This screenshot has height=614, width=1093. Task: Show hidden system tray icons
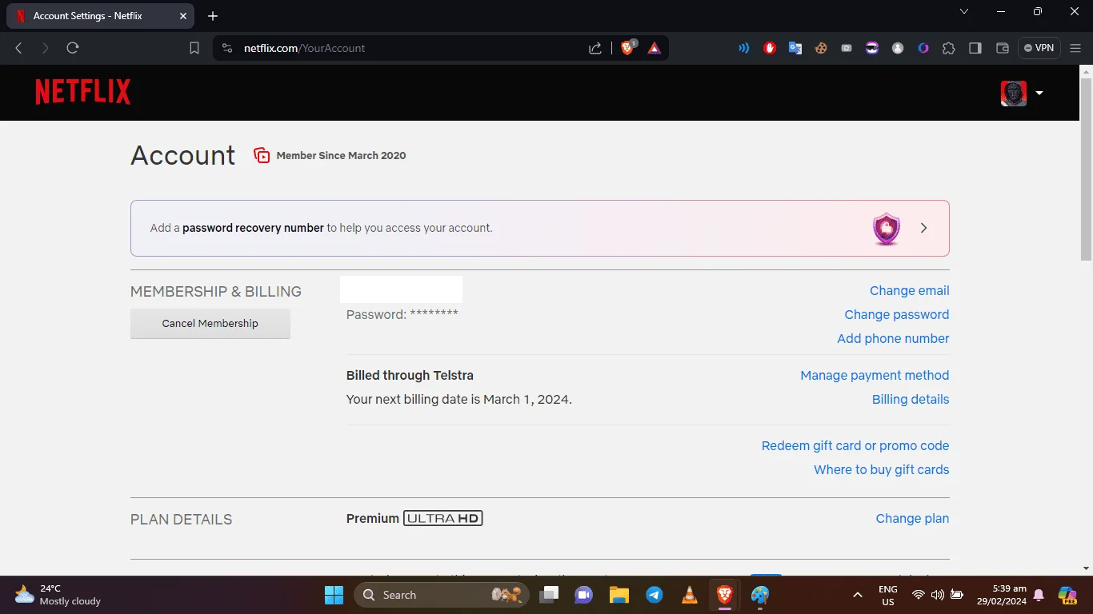click(x=858, y=595)
